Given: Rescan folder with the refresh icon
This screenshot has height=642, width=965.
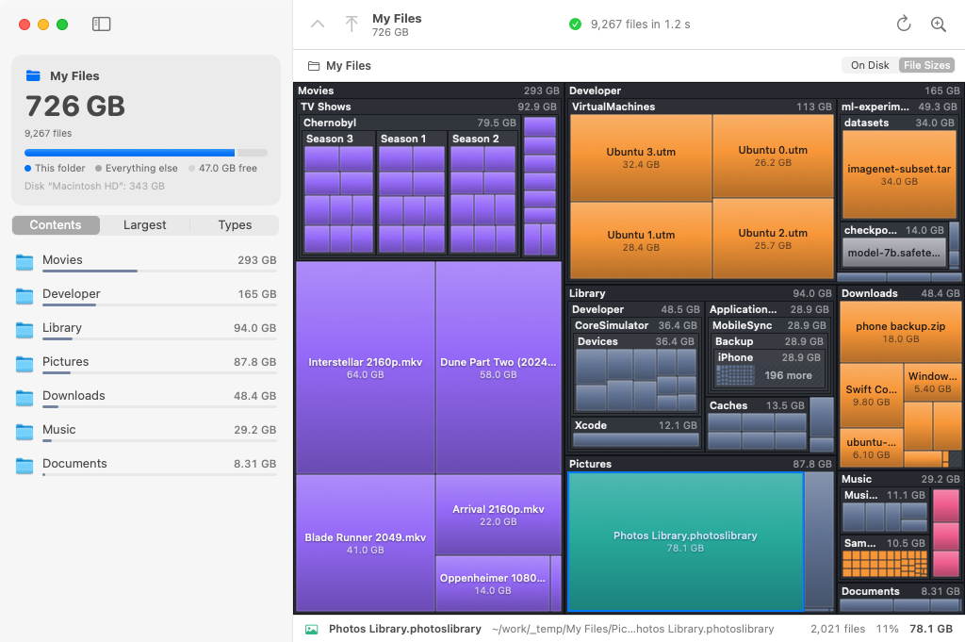Looking at the screenshot, I should click(x=904, y=24).
